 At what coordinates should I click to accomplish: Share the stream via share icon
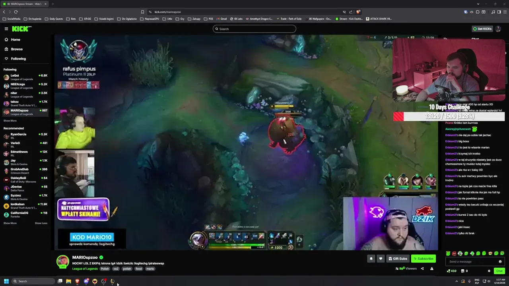[422, 269]
